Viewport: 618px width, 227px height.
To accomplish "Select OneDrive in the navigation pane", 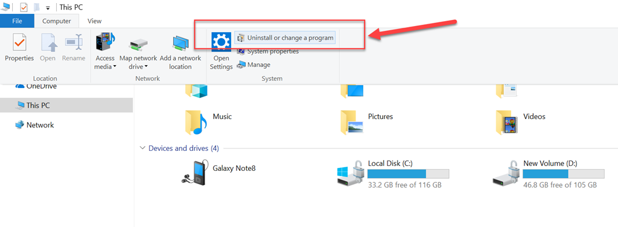I will pos(36,86).
